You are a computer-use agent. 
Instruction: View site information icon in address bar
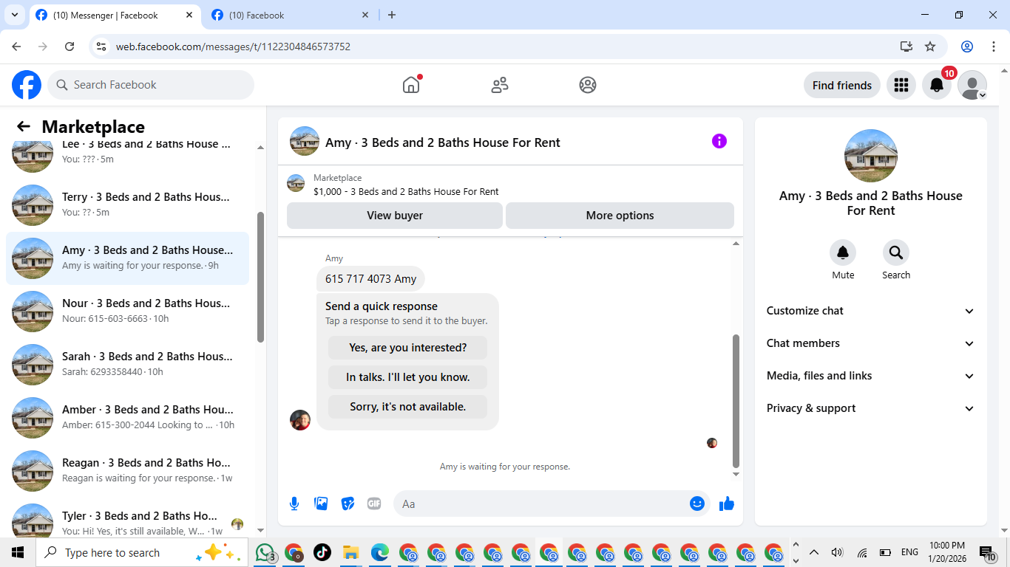(x=102, y=47)
